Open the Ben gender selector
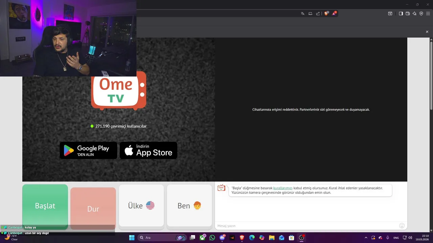 [x=189, y=206]
